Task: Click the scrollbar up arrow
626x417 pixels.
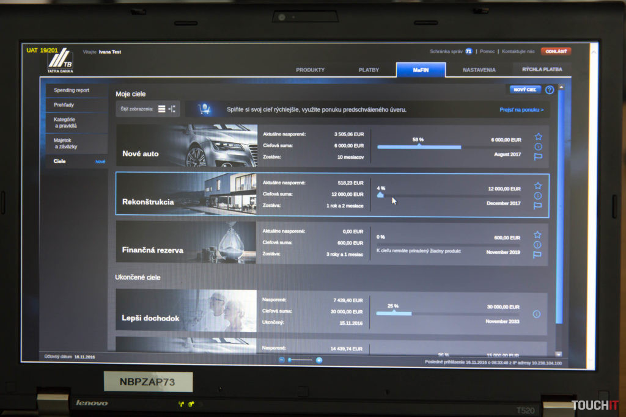Action: coord(561,87)
